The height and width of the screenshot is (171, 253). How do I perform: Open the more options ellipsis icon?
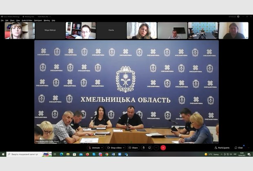156,148
